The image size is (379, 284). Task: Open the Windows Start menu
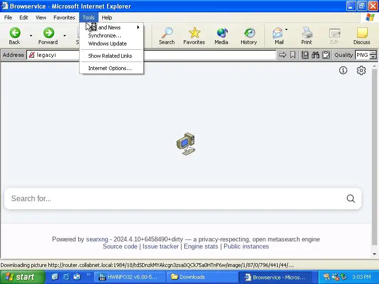[x=22, y=277]
